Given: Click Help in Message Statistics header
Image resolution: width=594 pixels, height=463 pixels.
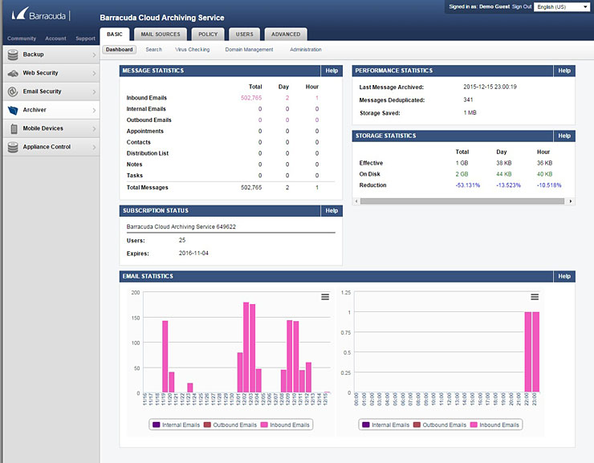Looking at the screenshot, I should [332, 71].
